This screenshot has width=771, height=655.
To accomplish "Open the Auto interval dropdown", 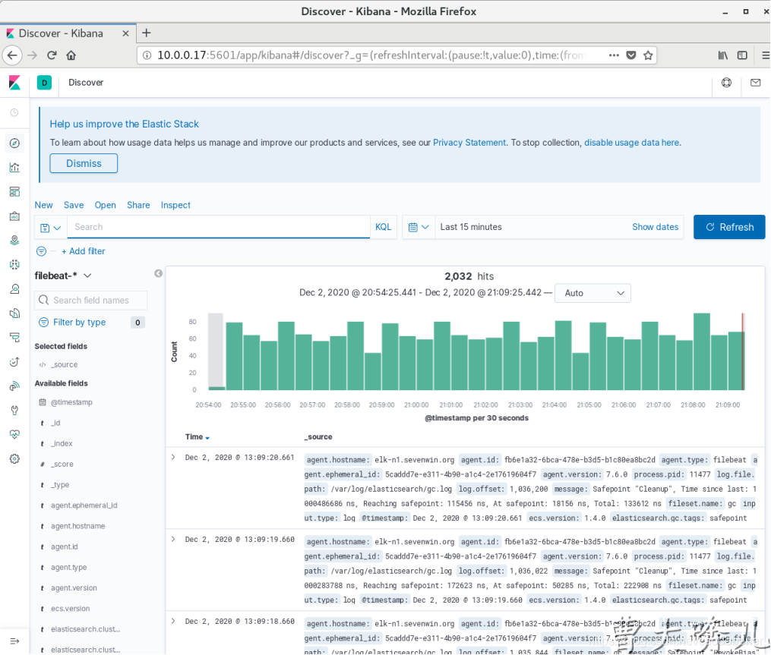I will pyautogui.click(x=592, y=293).
